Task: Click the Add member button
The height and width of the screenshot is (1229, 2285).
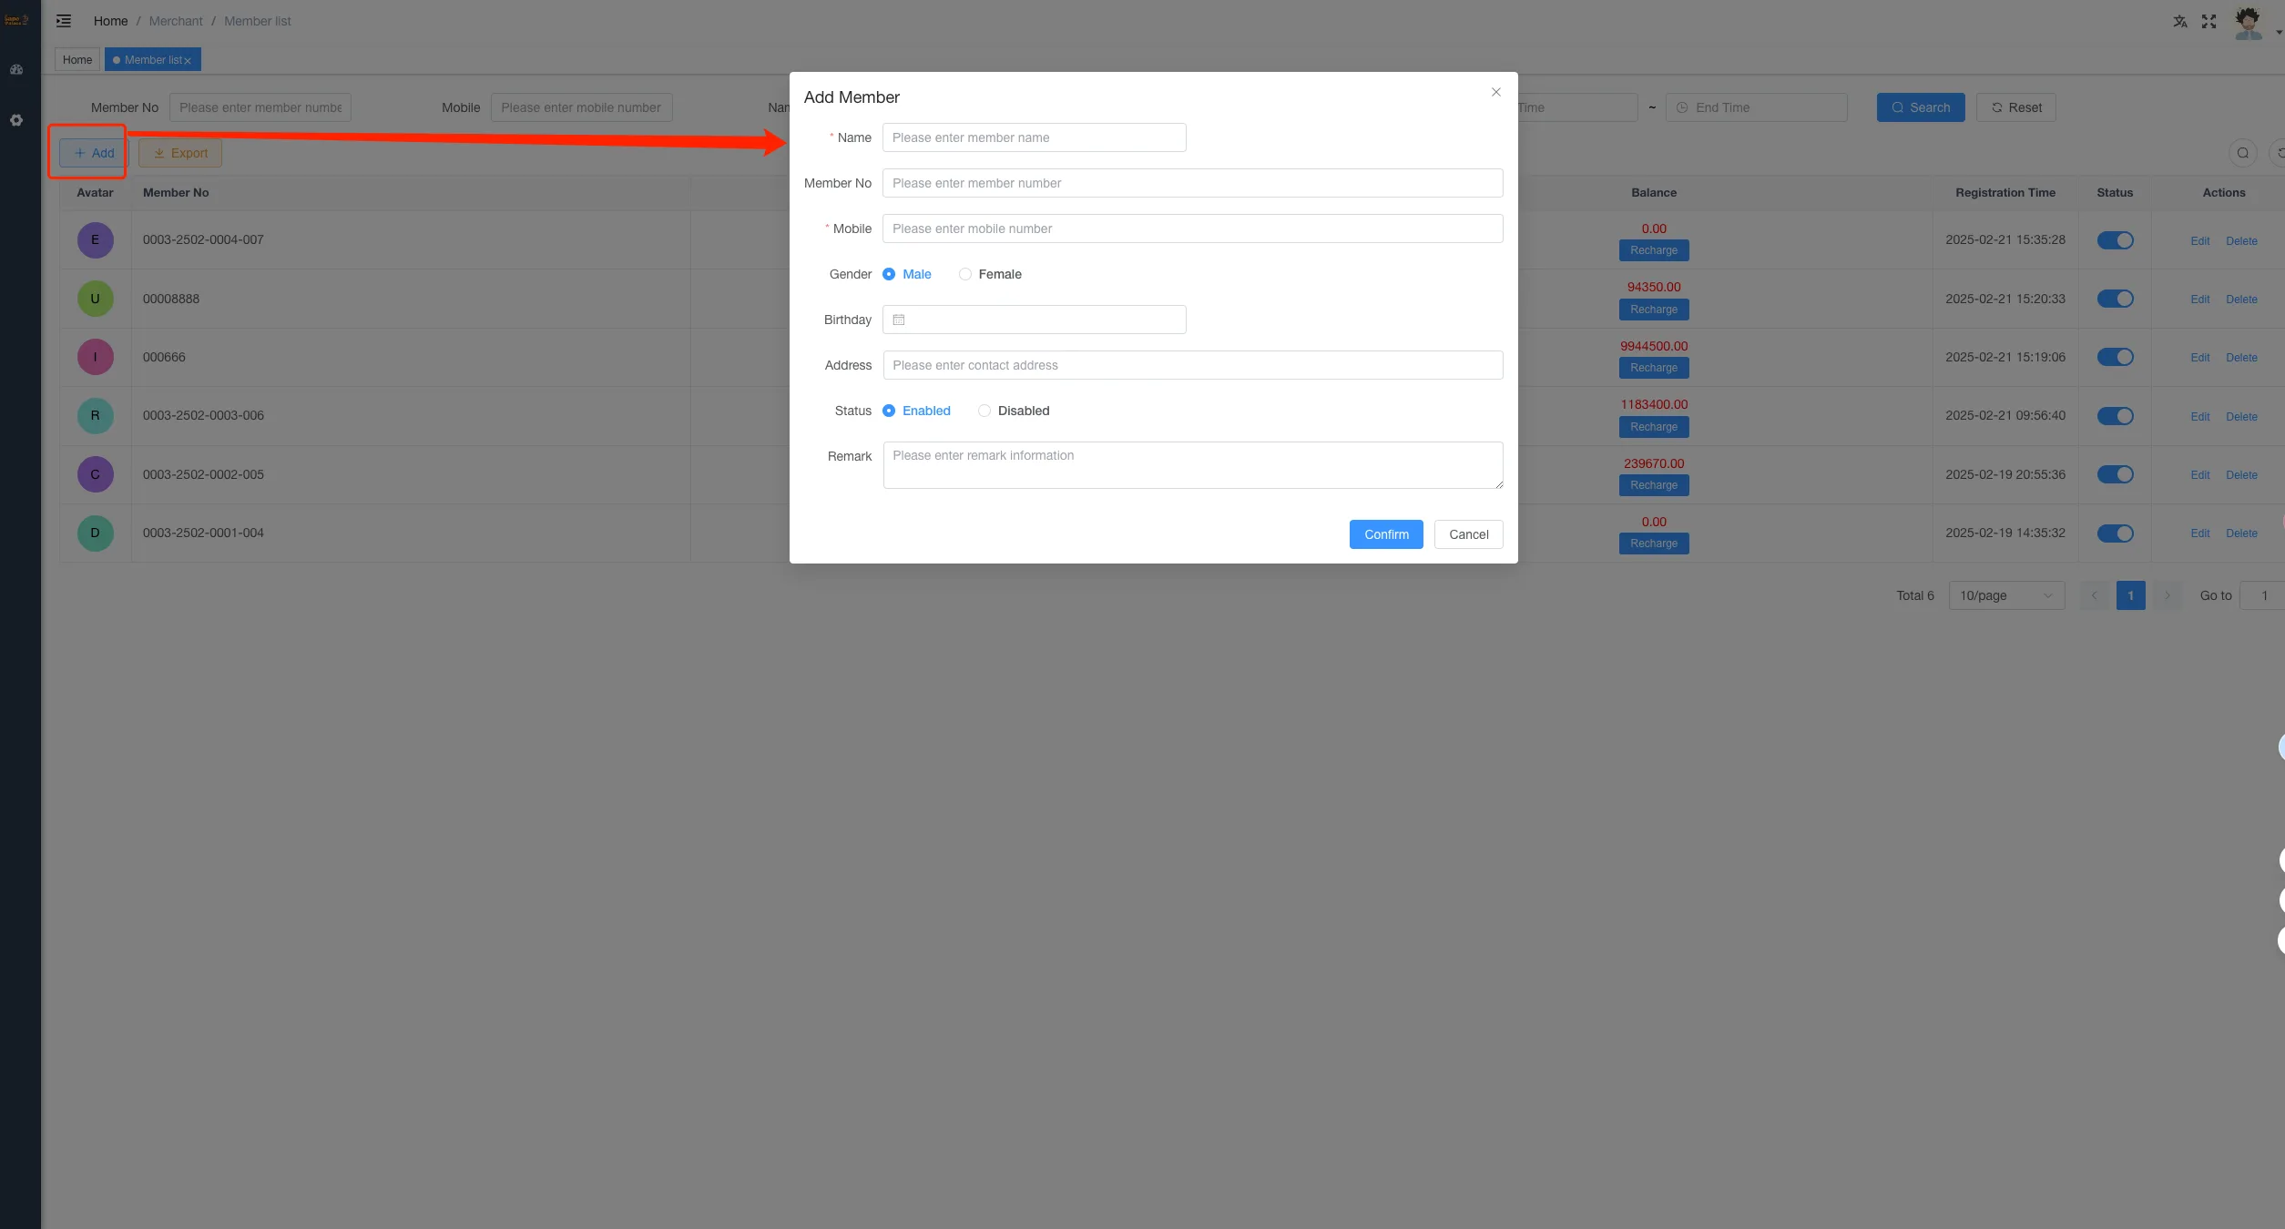Action: (x=94, y=153)
